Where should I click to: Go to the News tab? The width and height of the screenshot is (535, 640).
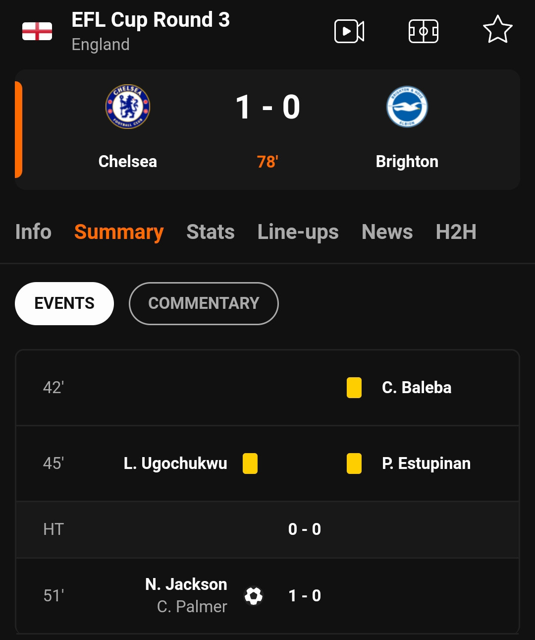point(387,232)
